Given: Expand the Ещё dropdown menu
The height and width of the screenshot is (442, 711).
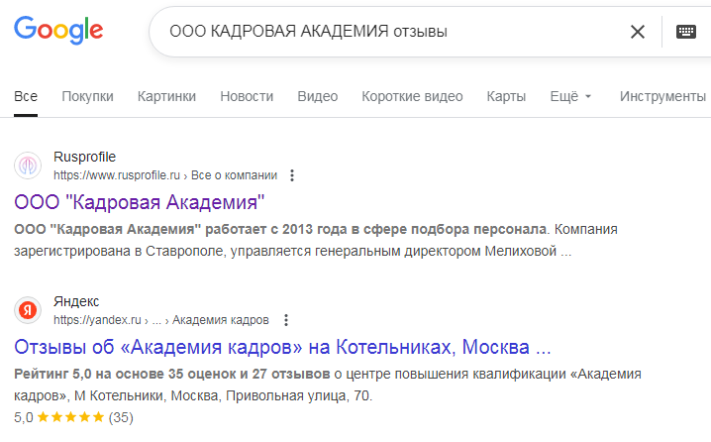Looking at the screenshot, I should [570, 96].
